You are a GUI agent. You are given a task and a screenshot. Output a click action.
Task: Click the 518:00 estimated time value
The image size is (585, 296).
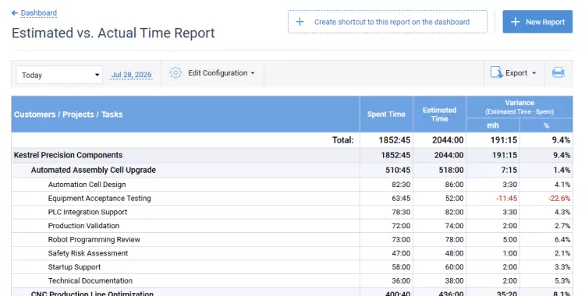click(x=451, y=170)
